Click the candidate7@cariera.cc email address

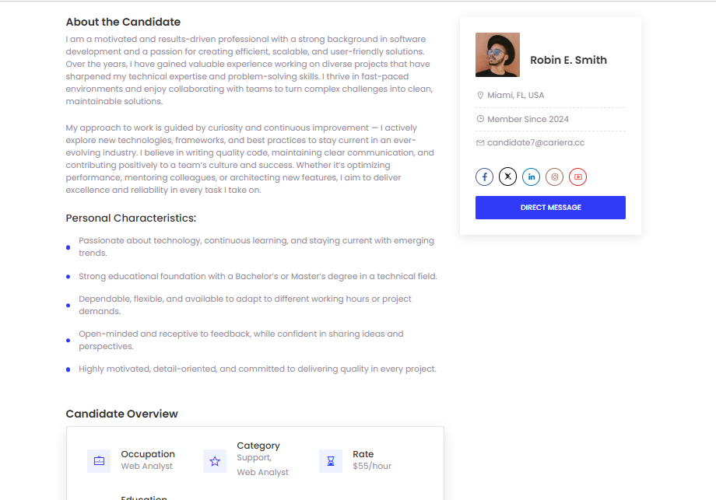pos(535,143)
